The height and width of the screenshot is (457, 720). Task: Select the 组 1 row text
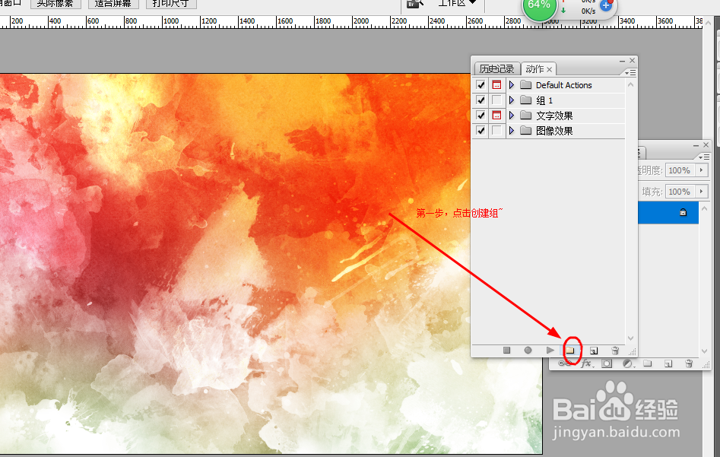(x=544, y=100)
